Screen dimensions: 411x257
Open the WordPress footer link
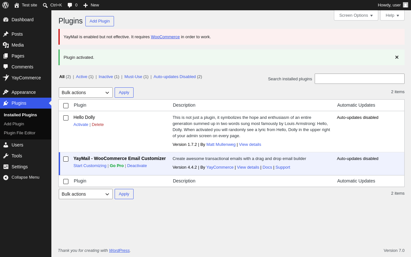click(119, 250)
